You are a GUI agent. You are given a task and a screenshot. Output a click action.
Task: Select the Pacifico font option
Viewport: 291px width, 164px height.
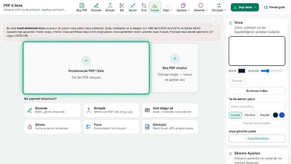pos(250,115)
